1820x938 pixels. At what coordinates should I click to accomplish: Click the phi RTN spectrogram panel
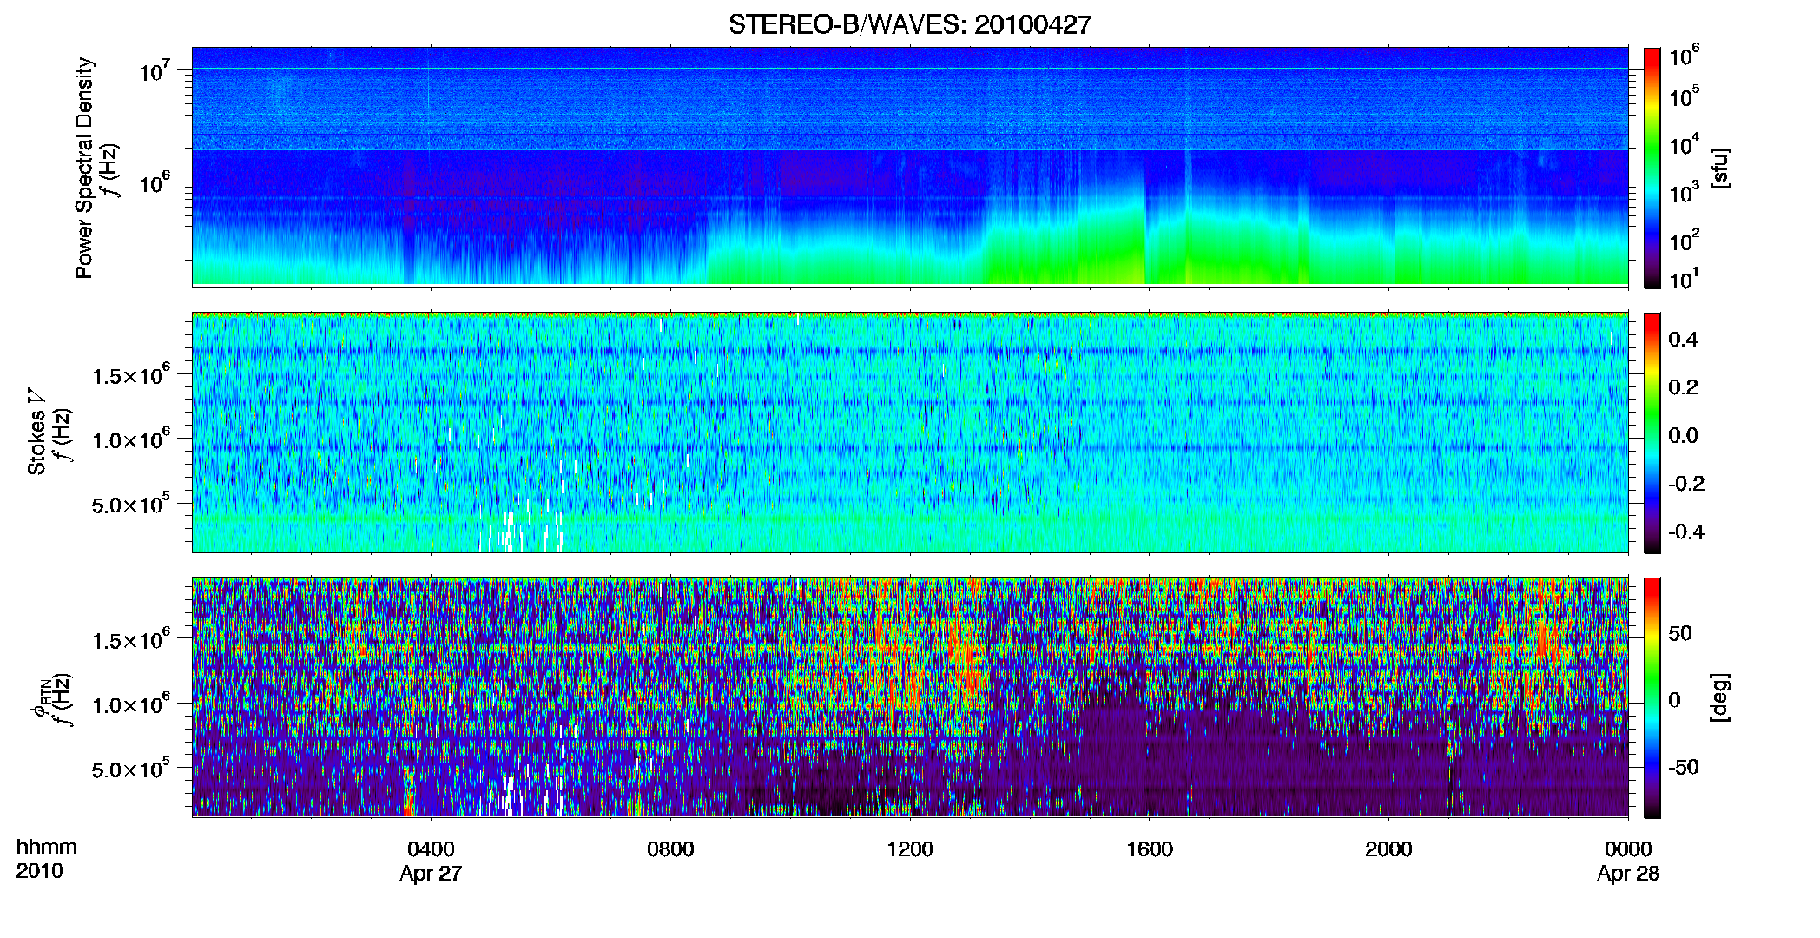(x=910, y=697)
